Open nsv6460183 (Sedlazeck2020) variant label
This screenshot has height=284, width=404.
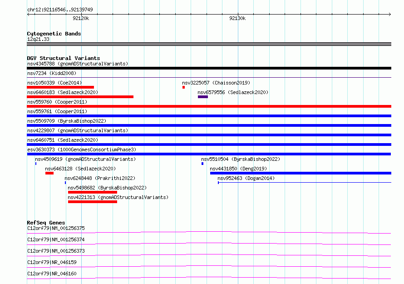63,92
